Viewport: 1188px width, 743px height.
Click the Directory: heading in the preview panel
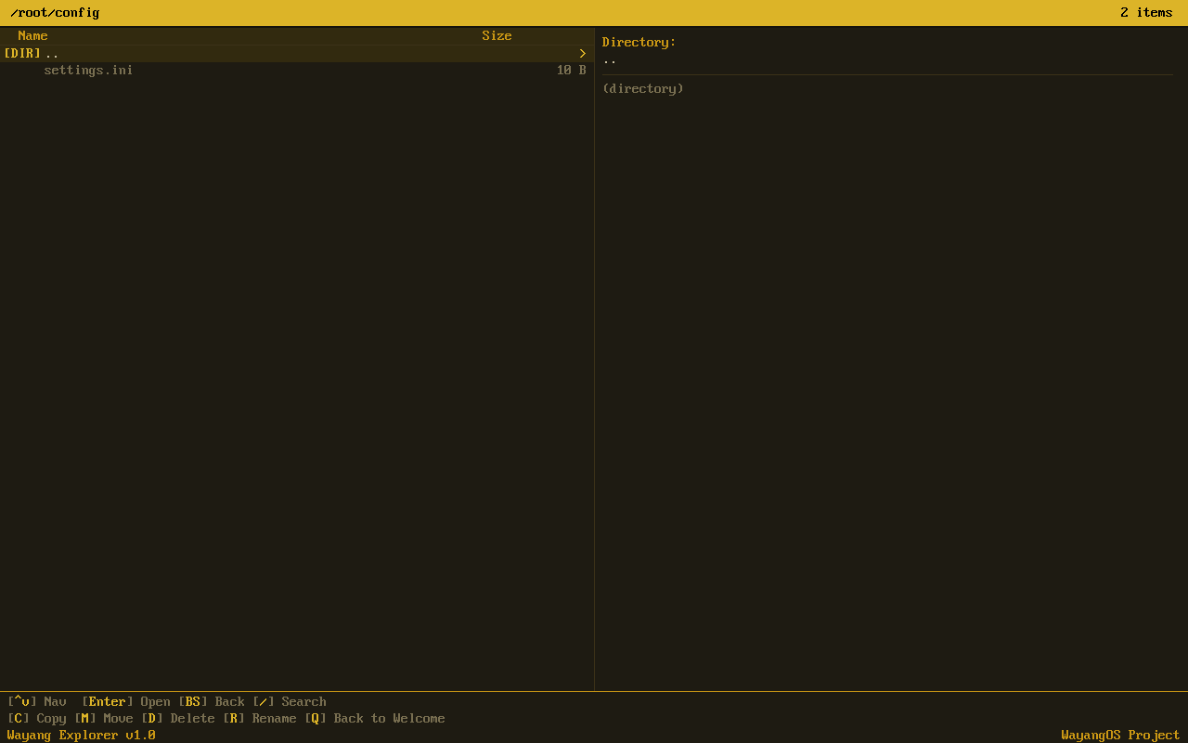pyautogui.click(x=639, y=41)
